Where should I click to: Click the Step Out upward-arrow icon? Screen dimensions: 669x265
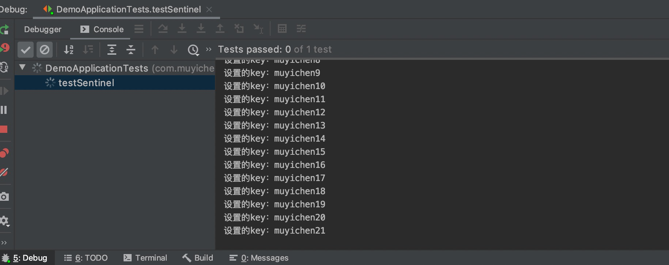[x=220, y=28]
